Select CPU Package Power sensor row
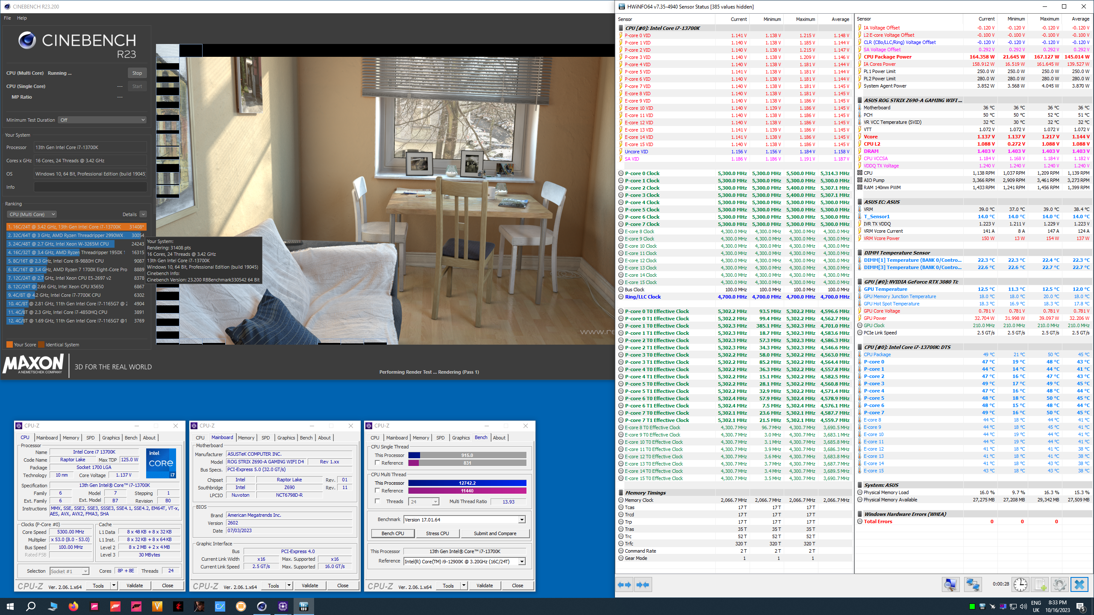 pyautogui.click(x=974, y=57)
